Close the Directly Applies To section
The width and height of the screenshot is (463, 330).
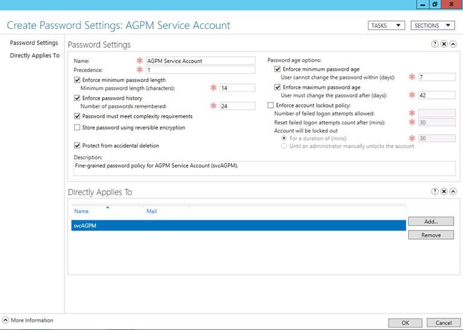point(444,191)
